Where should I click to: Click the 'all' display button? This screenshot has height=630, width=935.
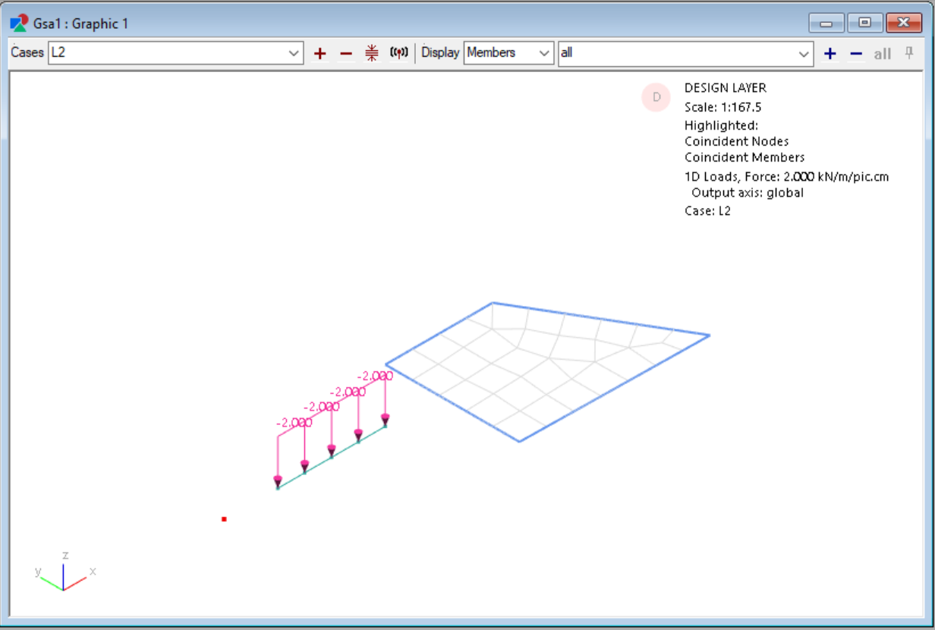(882, 54)
